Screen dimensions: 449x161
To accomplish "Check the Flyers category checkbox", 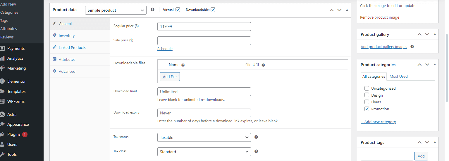I will [x=367, y=102].
